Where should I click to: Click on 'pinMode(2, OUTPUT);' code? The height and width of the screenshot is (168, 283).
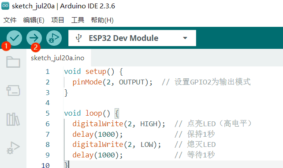[112, 82]
